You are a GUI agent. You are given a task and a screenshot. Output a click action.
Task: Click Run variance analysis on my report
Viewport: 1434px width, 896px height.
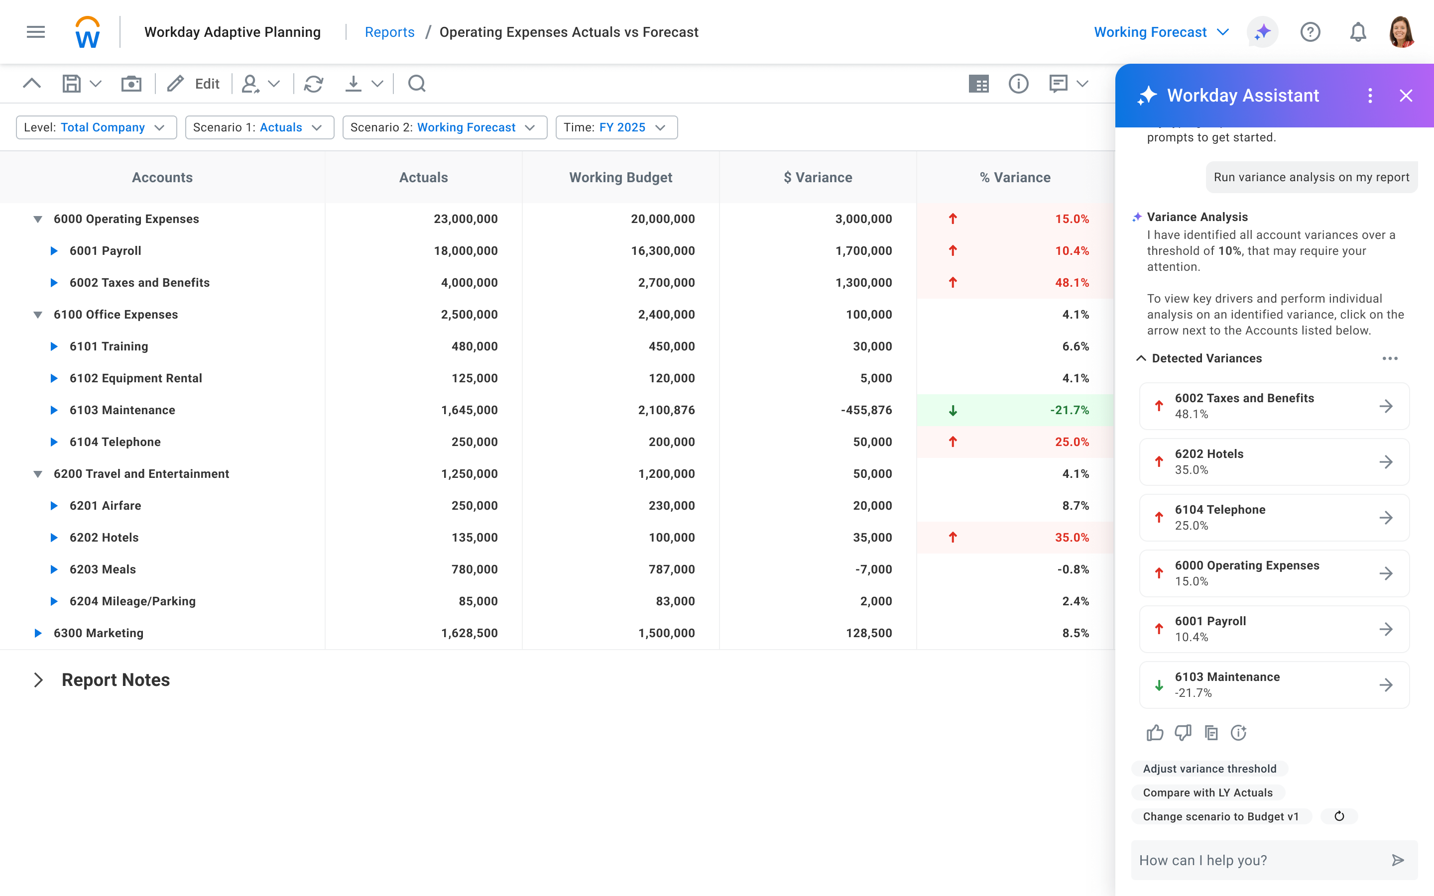[x=1311, y=177]
